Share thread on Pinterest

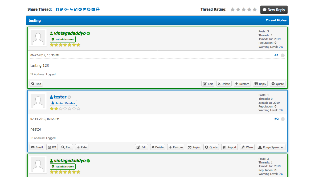[x=89, y=10]
